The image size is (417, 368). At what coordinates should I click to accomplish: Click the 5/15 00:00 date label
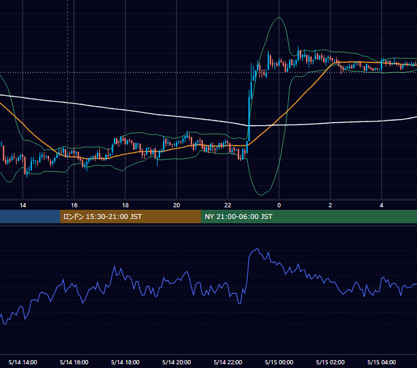point(279,362)
